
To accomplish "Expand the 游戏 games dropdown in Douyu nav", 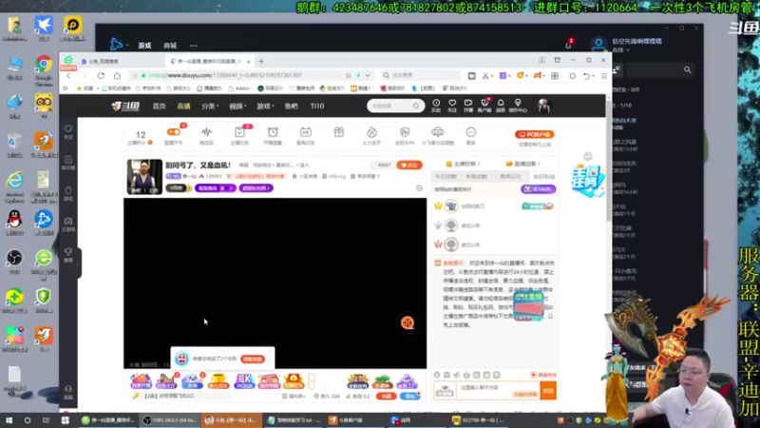I will point(265,106).
